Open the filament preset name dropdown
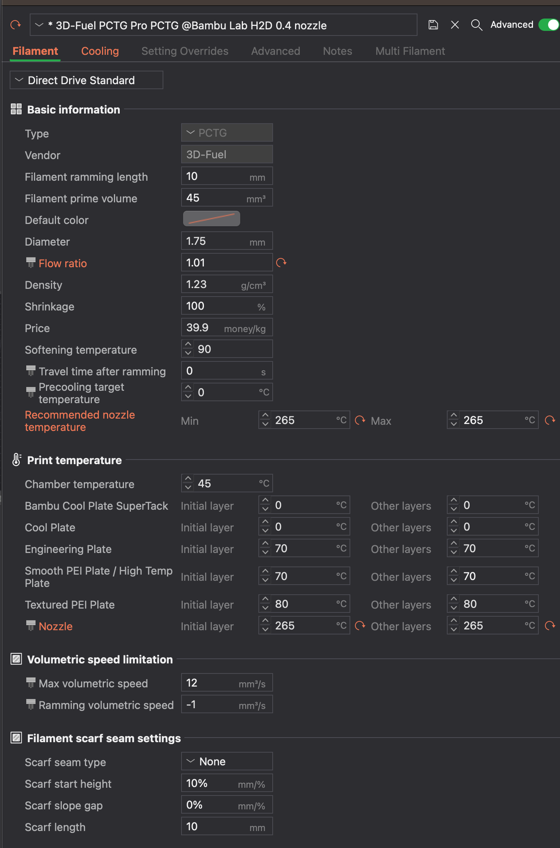This screenshot has width=560, height=848. (x=224, y=25)
